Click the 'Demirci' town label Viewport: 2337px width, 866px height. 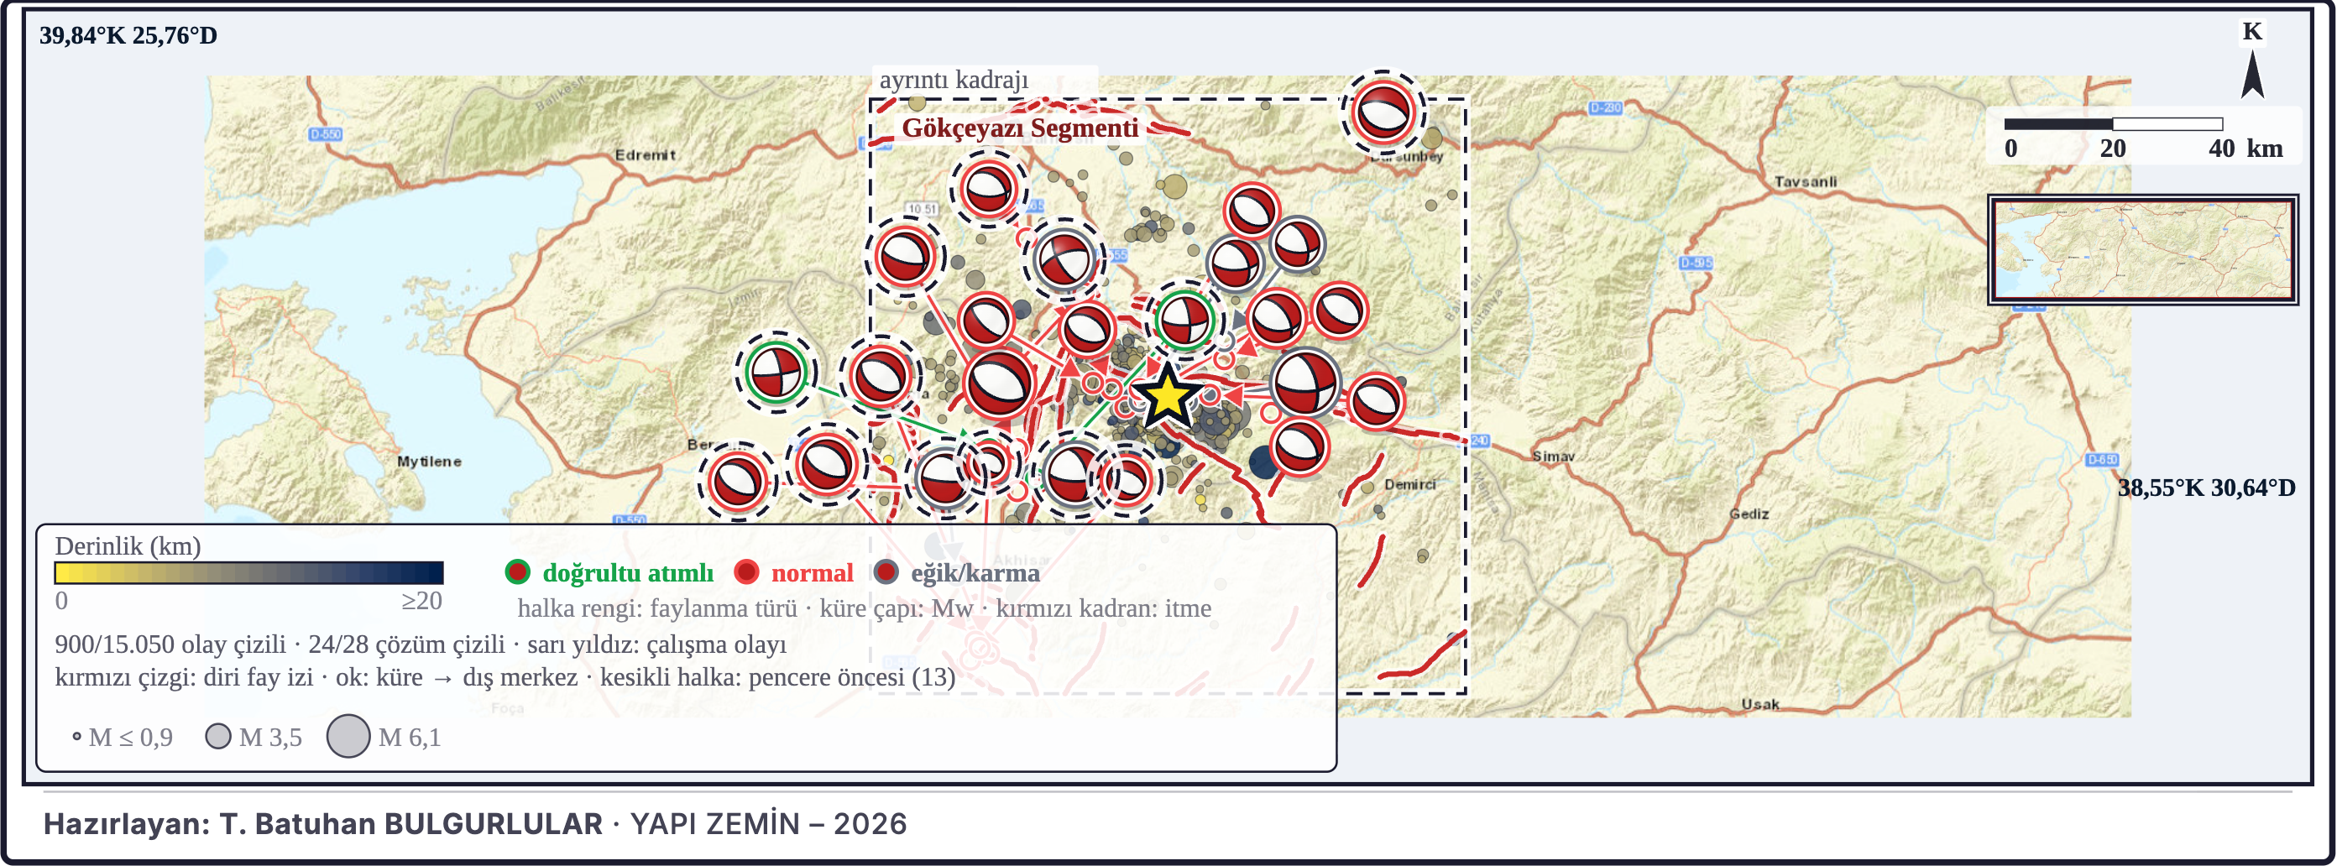[1409, 484]
